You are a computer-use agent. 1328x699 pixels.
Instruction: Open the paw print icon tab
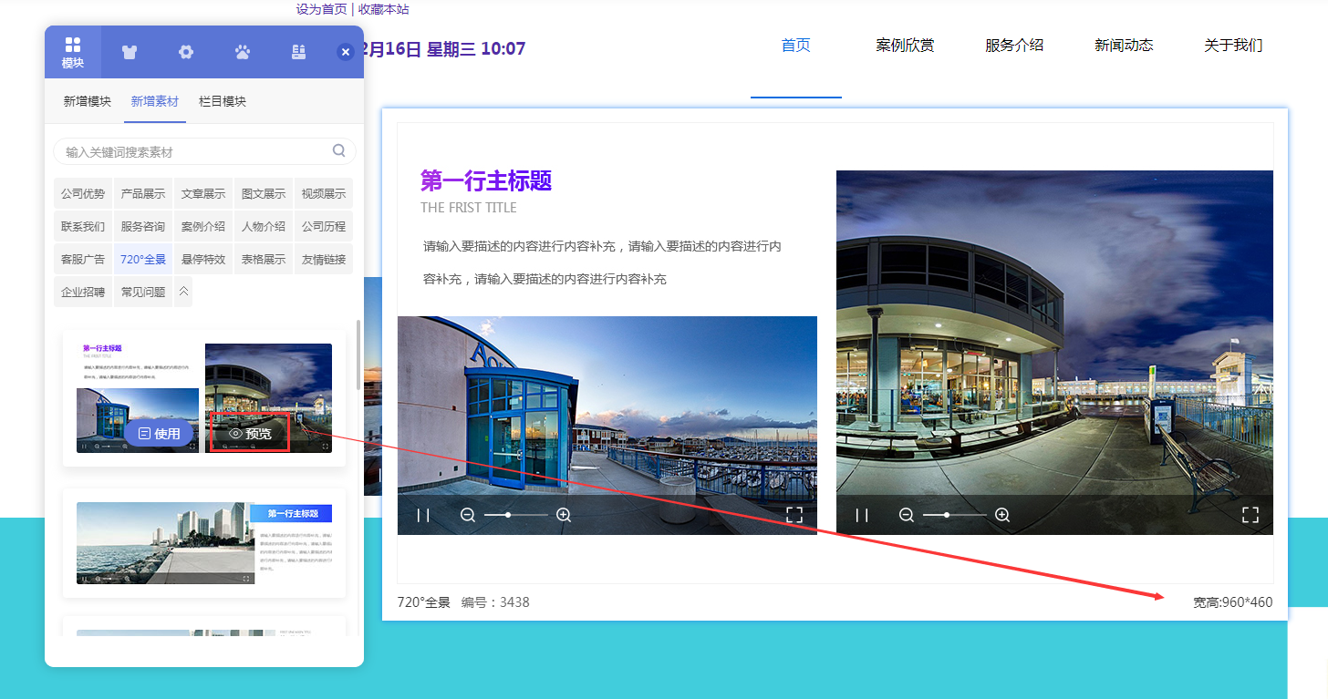tap(243, 52)
